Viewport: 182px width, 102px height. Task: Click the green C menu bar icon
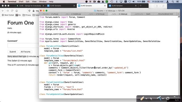point(107,2)
